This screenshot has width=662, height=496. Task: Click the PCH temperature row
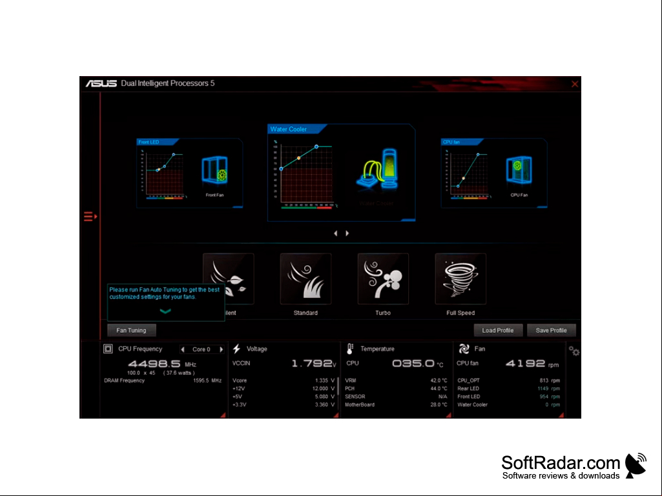click(396, 388)
